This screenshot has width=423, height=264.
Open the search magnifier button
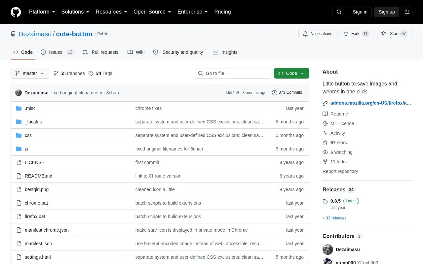339,12
